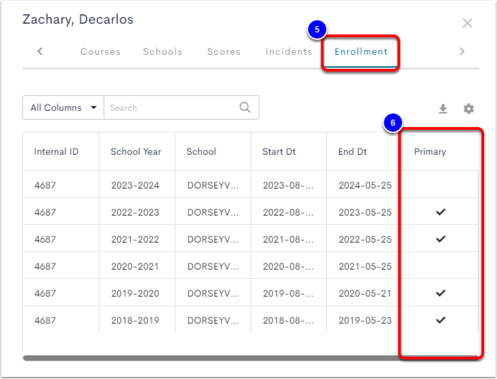This screenshot has height=379, width=497.
Task: Switch to the Schools tab
Action: tap(163, 51)
